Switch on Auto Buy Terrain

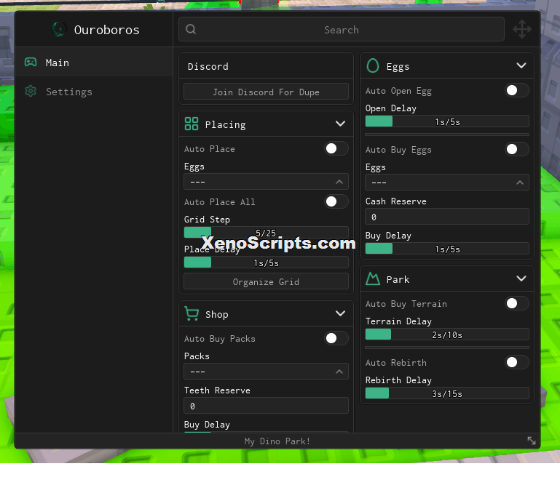point(517,303)
